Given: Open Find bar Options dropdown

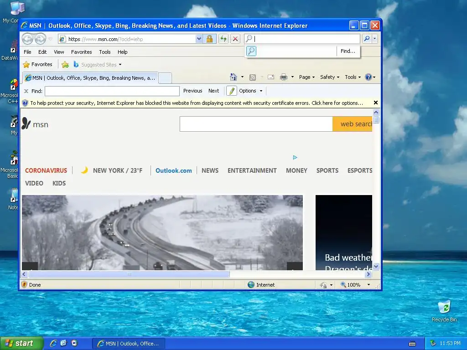Looking at the screenshot, I should [250, 91].
